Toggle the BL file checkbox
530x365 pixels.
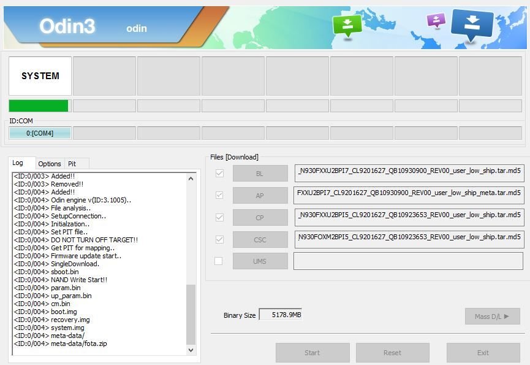[219, 173]
